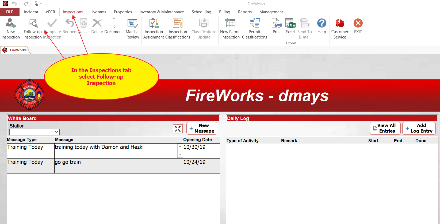
Task: Open the touch mode dropdown arrow
Action: pyautogui.click(x=41, y=4)
